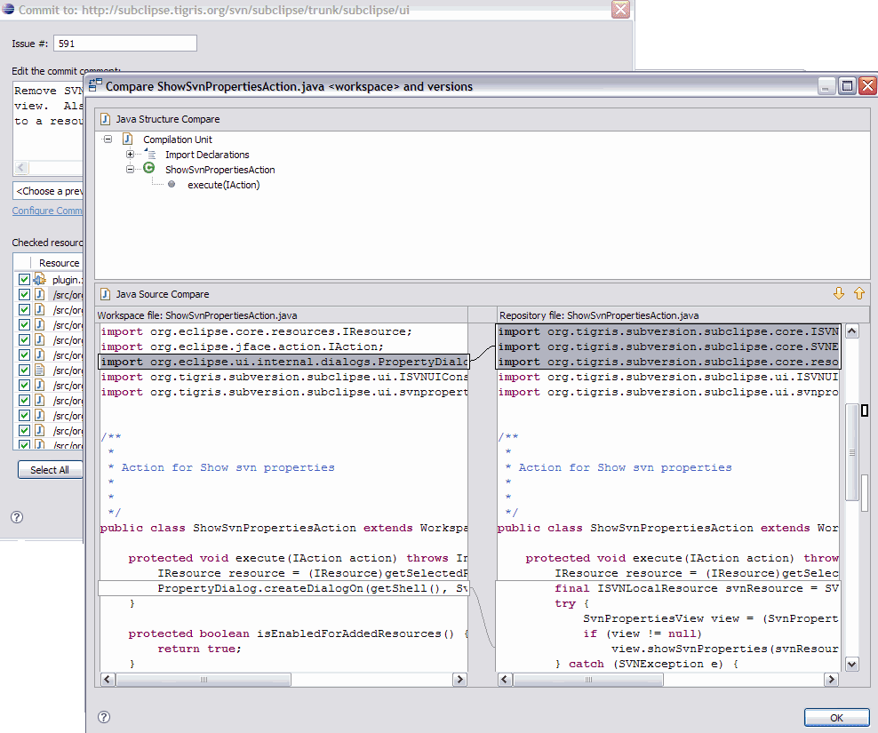
Task: Select execute(IAction) in the structure tree
Action: tap(223, 185)
